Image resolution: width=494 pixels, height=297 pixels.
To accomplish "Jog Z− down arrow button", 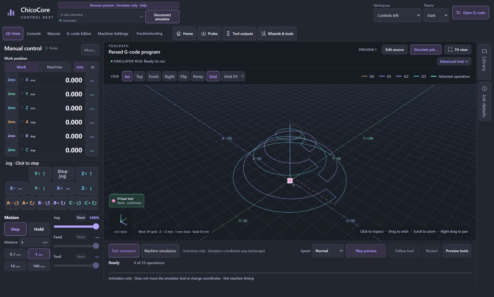I will [x=87, y=188].
